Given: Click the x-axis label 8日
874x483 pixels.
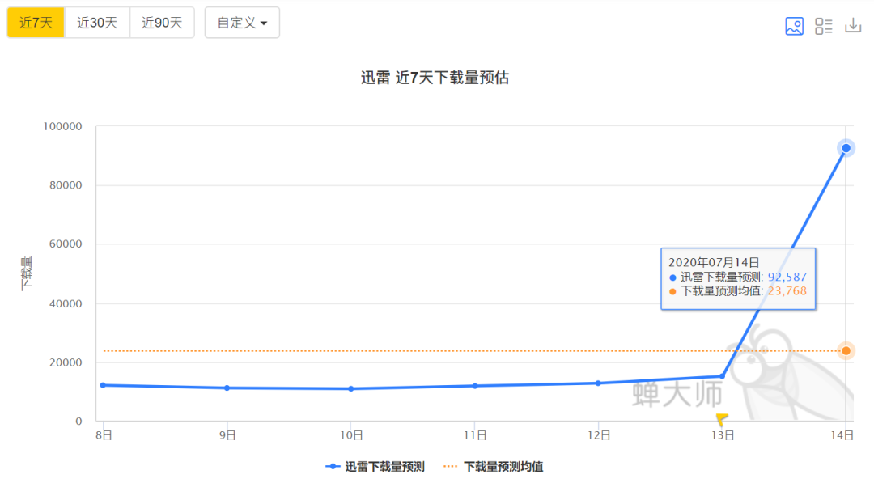Looking at the screenshot, I should pyautogui.click(x=104, y=435).
